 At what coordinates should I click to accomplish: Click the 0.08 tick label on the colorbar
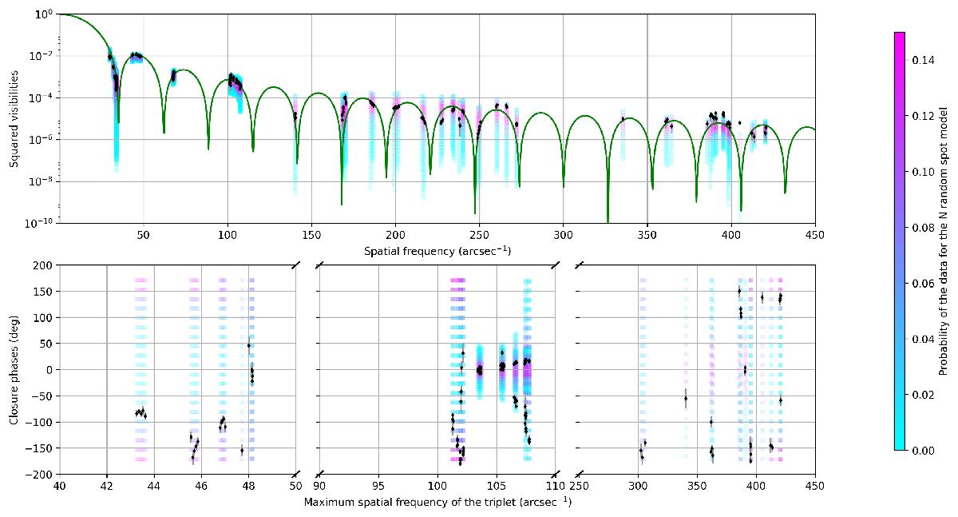(923, 228)
